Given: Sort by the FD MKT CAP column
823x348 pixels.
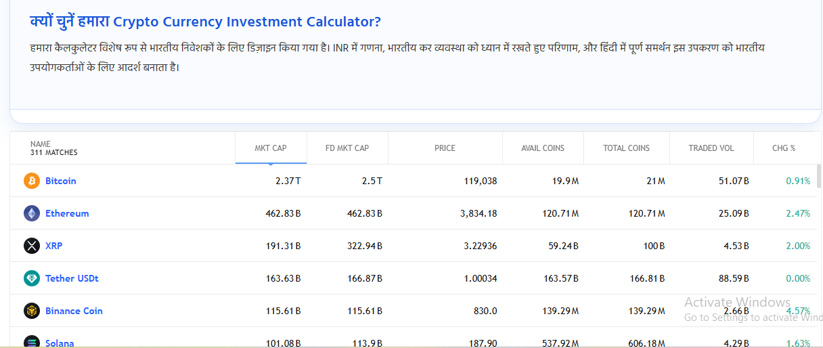Looking at the screenshot, I should click(x=347, y=148).
